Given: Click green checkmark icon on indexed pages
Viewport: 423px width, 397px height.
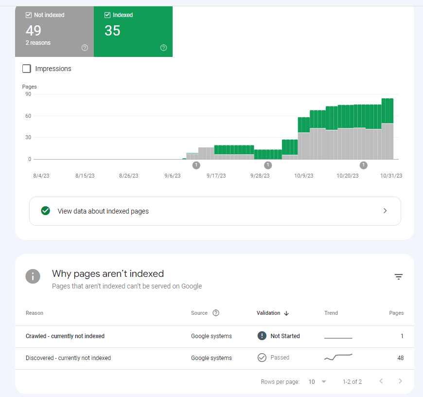Looking at the screenshot, I should tap(46, 211).
